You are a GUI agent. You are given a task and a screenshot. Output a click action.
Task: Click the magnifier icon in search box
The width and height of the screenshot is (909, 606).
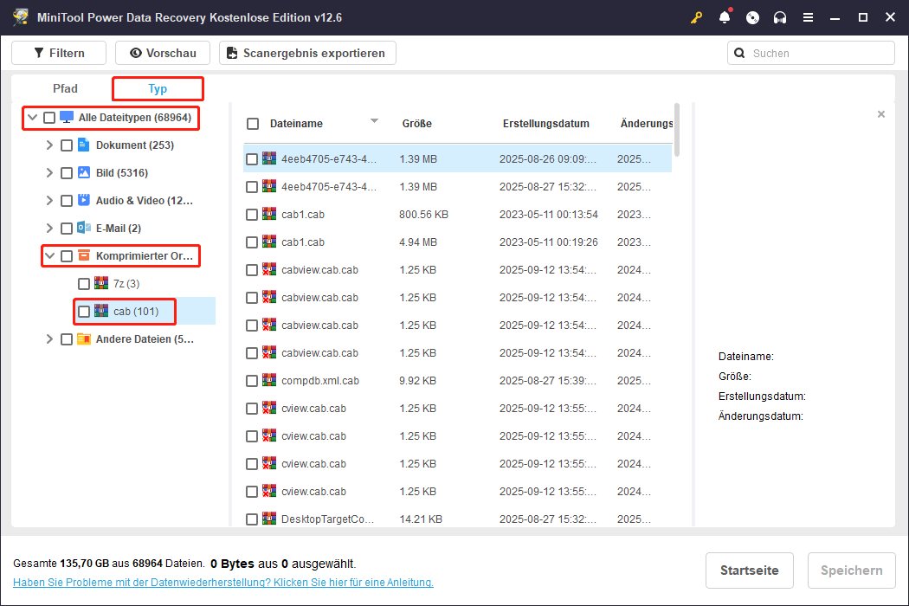coord(739,54)
